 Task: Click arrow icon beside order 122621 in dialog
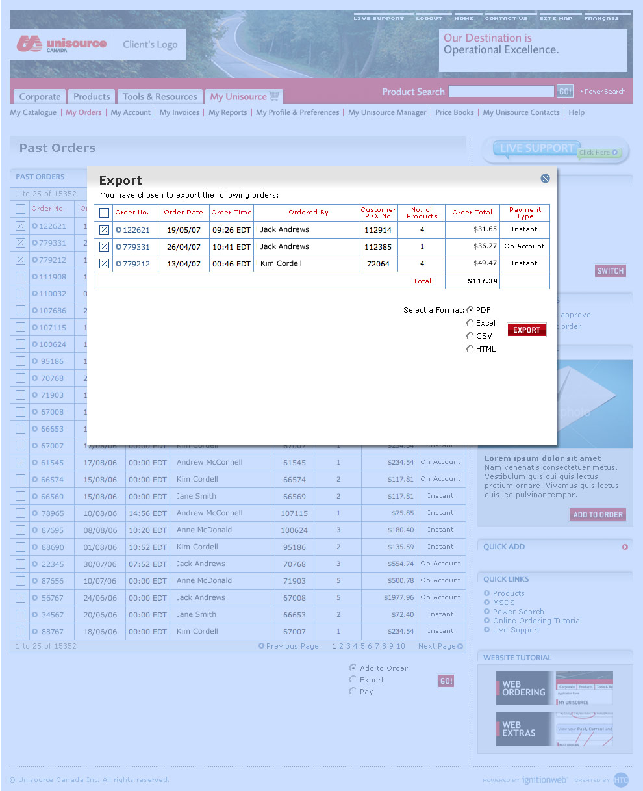tap(119, 229)
